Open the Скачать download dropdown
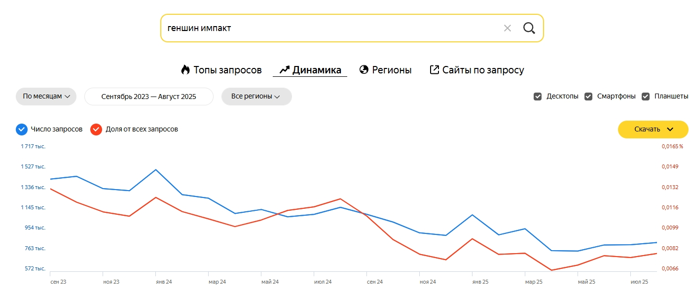The height and width of the screenshot is (294, 691). 653,130
